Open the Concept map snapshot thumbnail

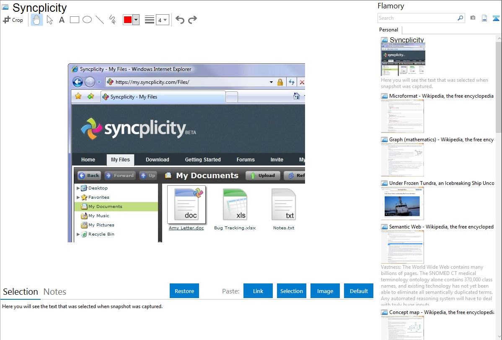402,328
